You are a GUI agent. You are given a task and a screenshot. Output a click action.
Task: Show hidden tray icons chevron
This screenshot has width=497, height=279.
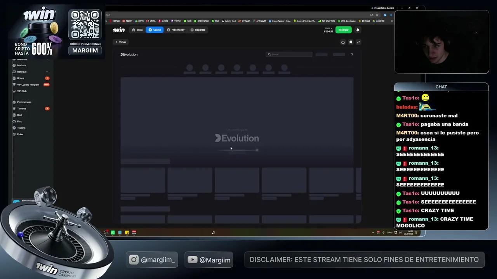point(373,232)
